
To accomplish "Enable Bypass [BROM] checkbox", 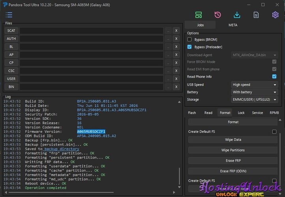I will [189, 39].
